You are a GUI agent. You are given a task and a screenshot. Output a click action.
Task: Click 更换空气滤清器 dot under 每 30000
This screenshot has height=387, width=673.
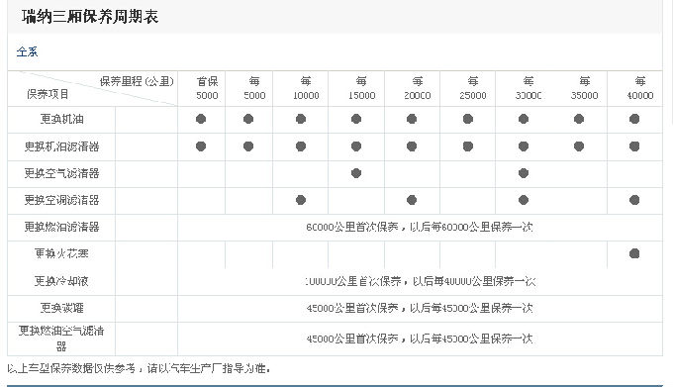(x=524, y=173)
